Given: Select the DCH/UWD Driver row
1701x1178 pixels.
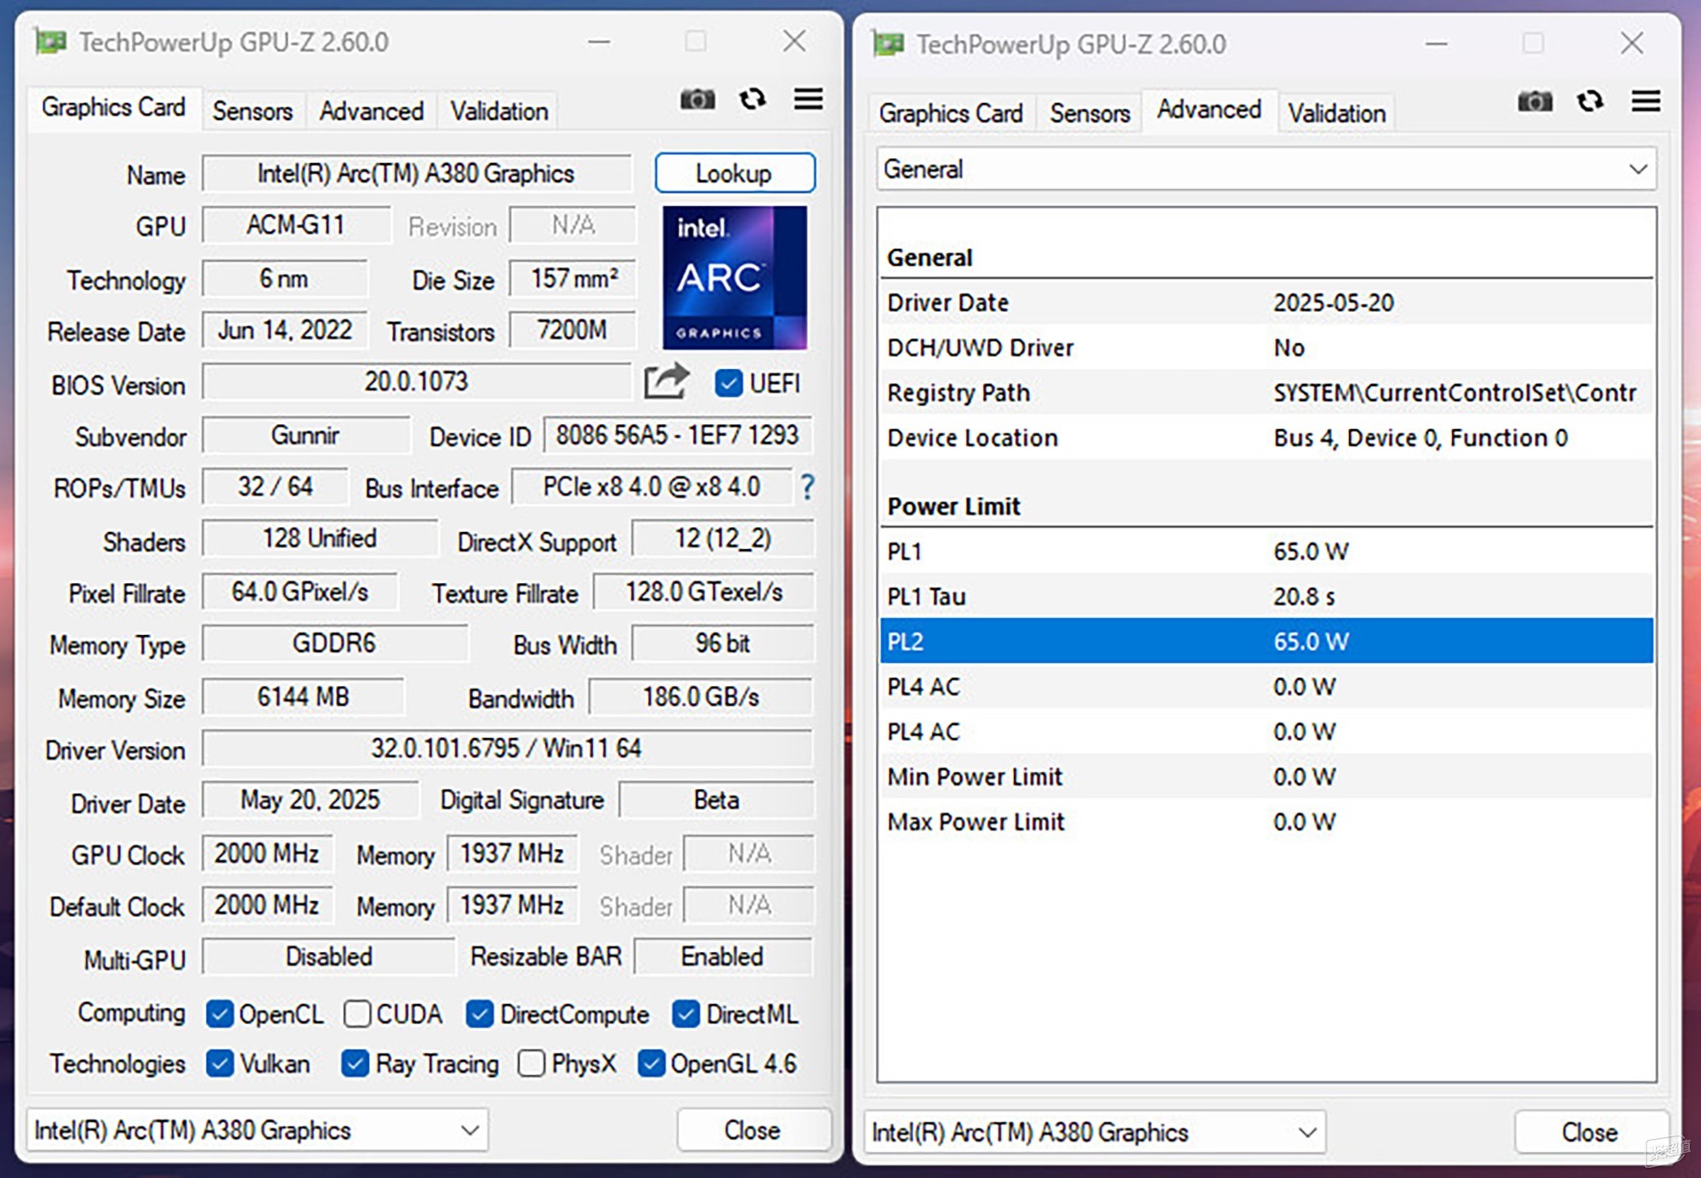Looking at the screenshot, I should [1266, 348].
